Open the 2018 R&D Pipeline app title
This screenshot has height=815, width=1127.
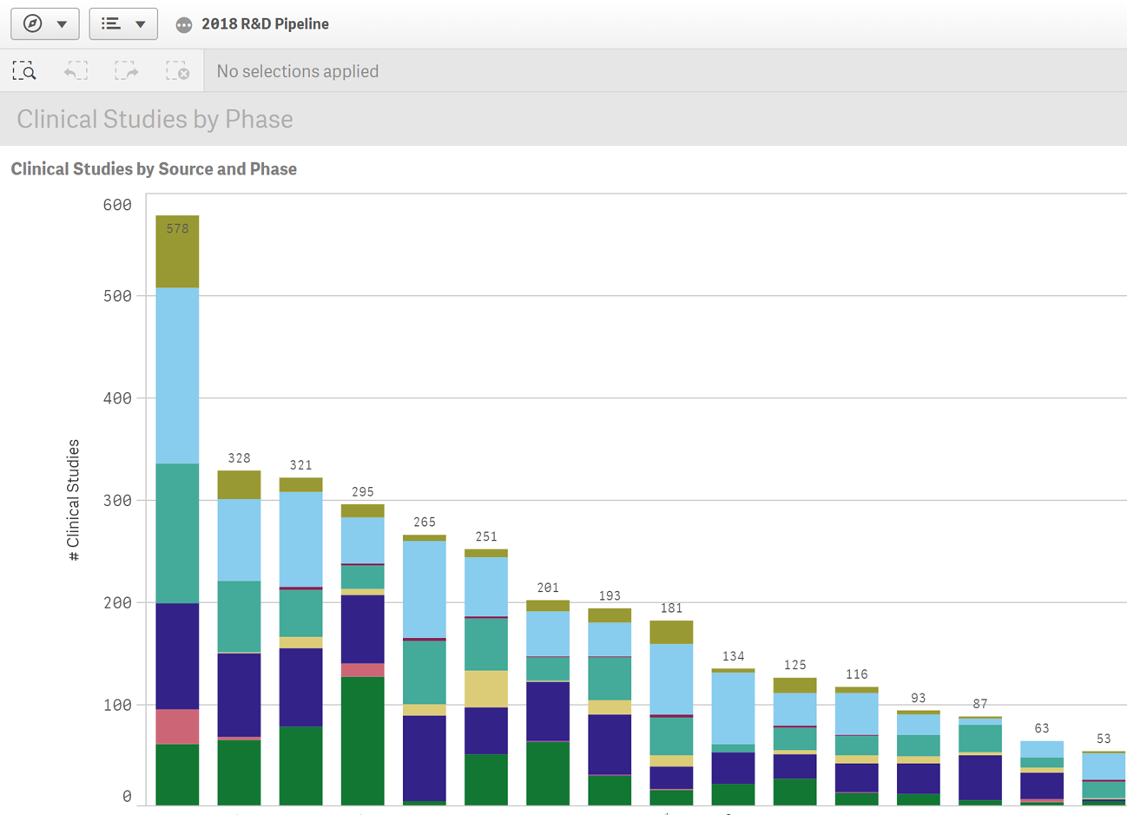[x=265, y=24]
